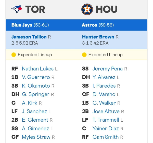Open Jose Altuve player page
This screenshot has height=143, width=153.
[x=106, y=111]
